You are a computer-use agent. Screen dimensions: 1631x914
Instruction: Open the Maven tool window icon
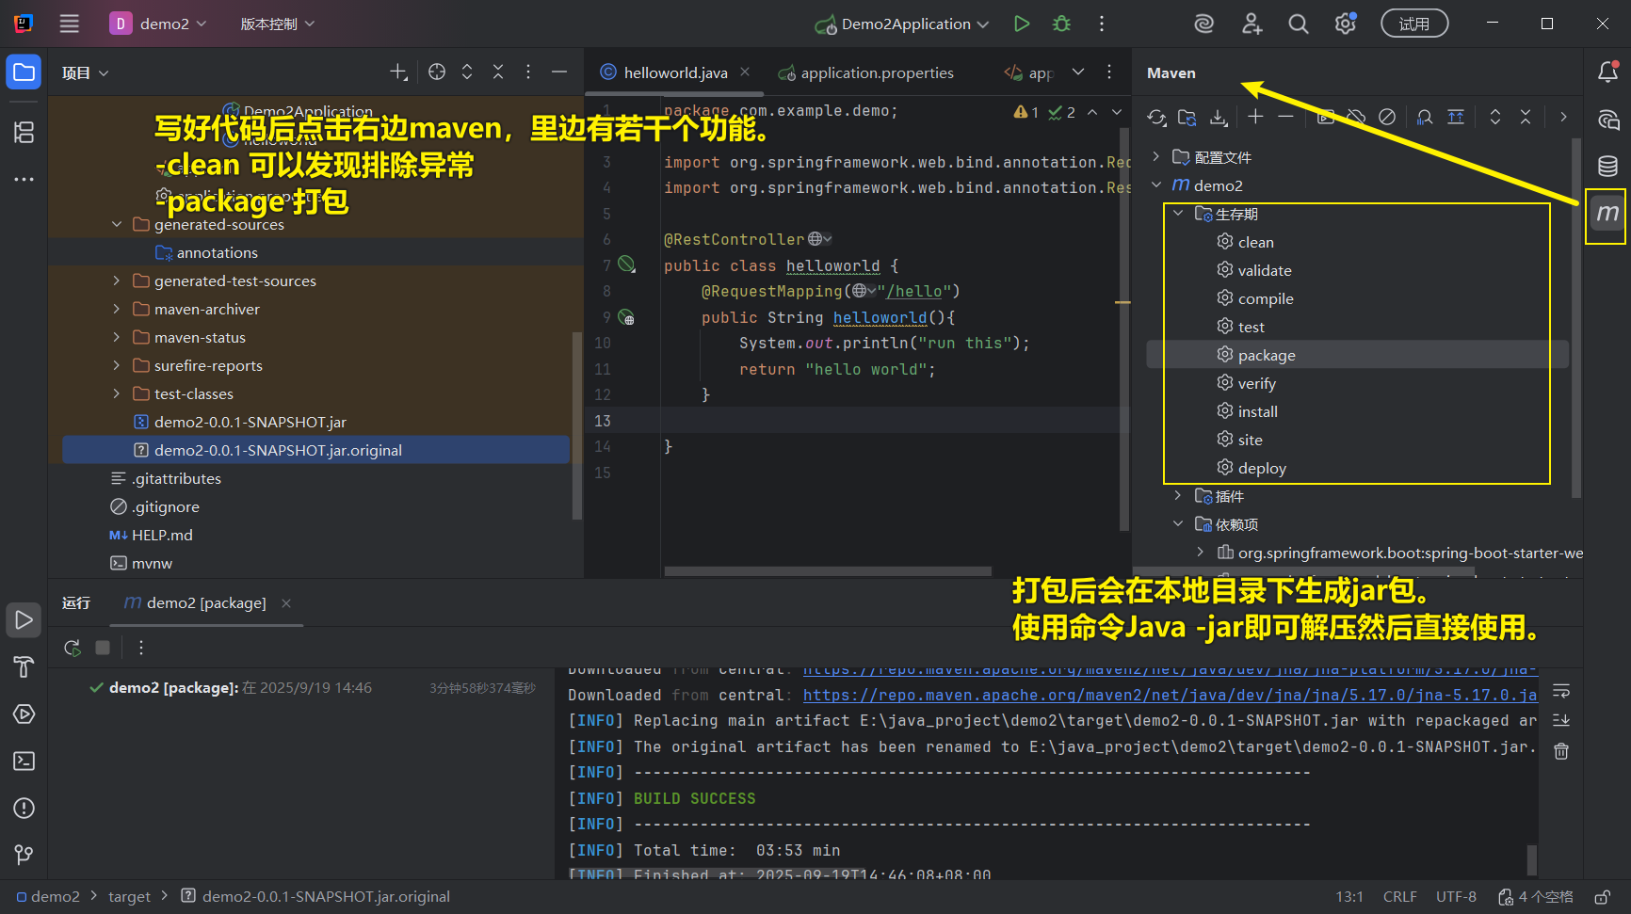[1607, 214]
